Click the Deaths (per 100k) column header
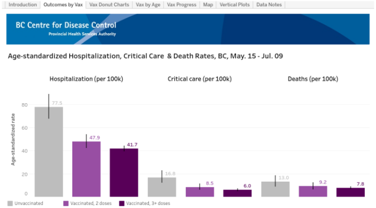Image resolution: width=376 pixels, height=208 pixels. click(313, 79)
